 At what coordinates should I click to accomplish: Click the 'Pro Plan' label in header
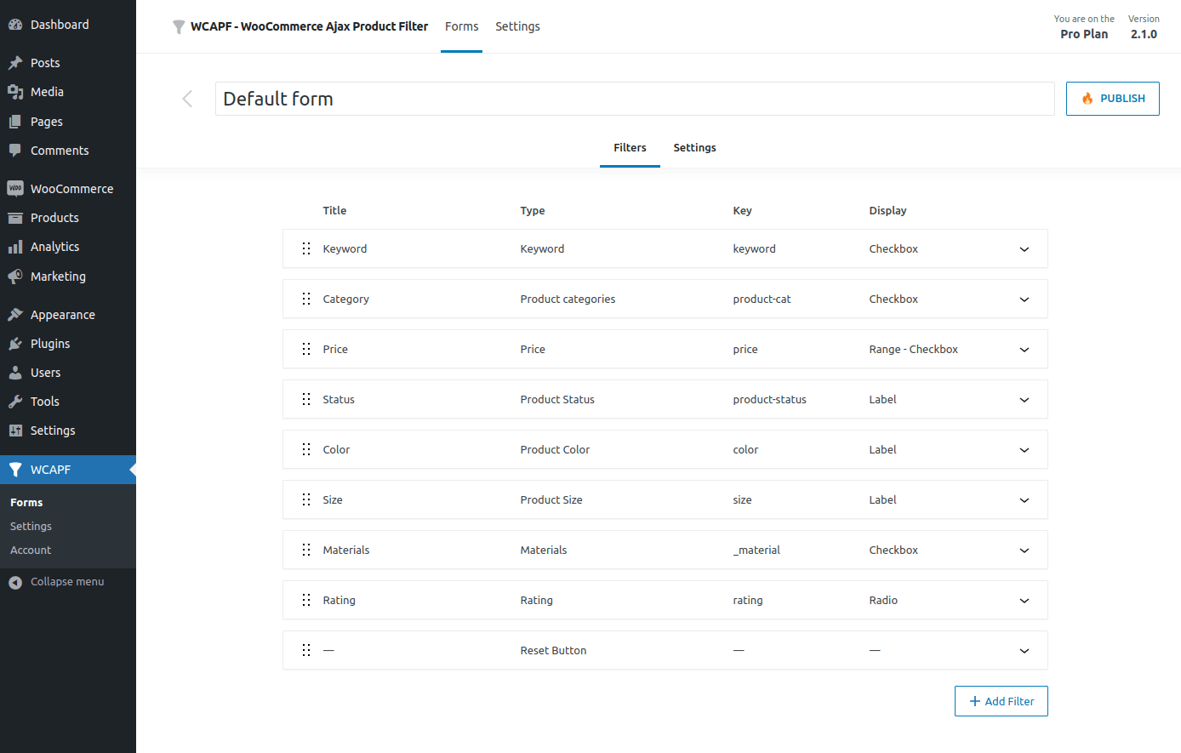click(x=1084, y=34)
